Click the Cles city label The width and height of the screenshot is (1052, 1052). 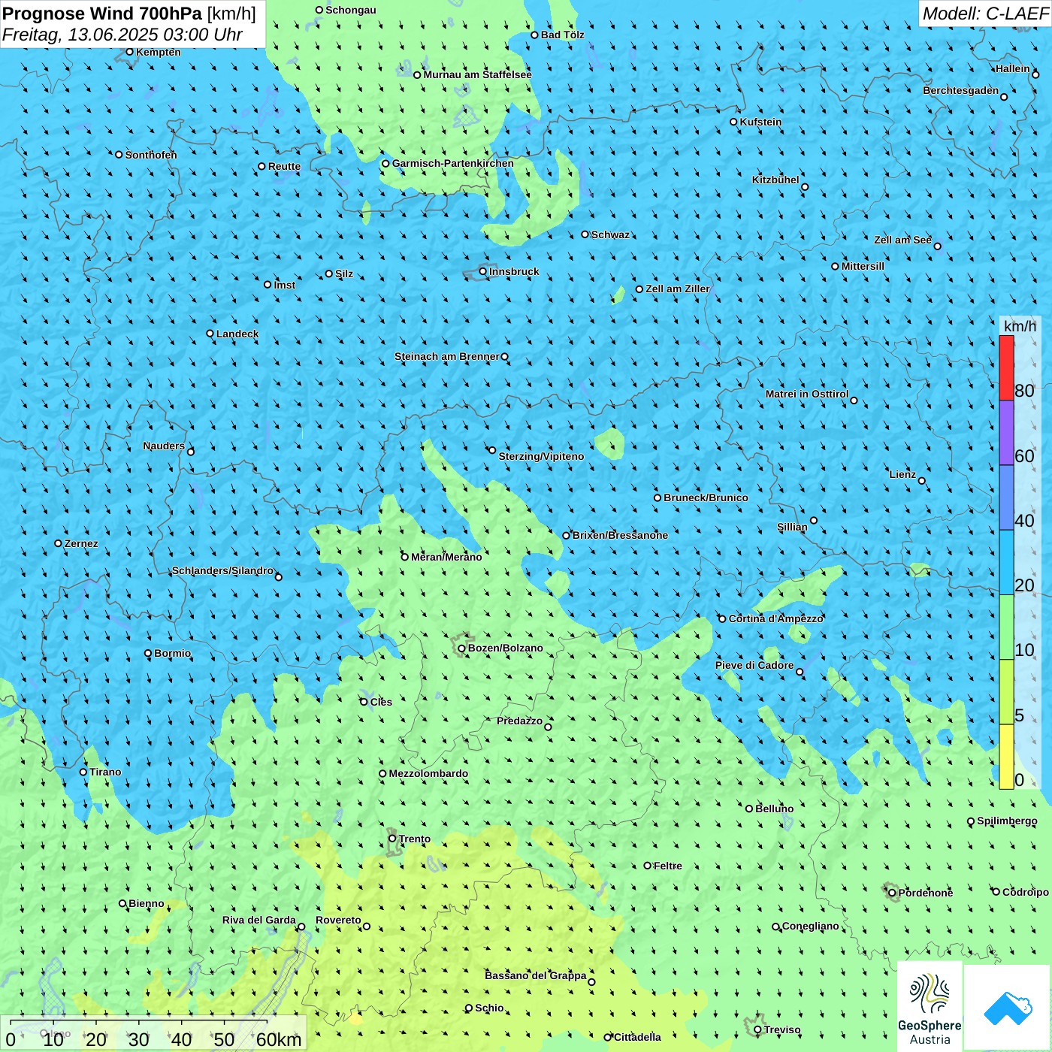click(x=381, y=702)
